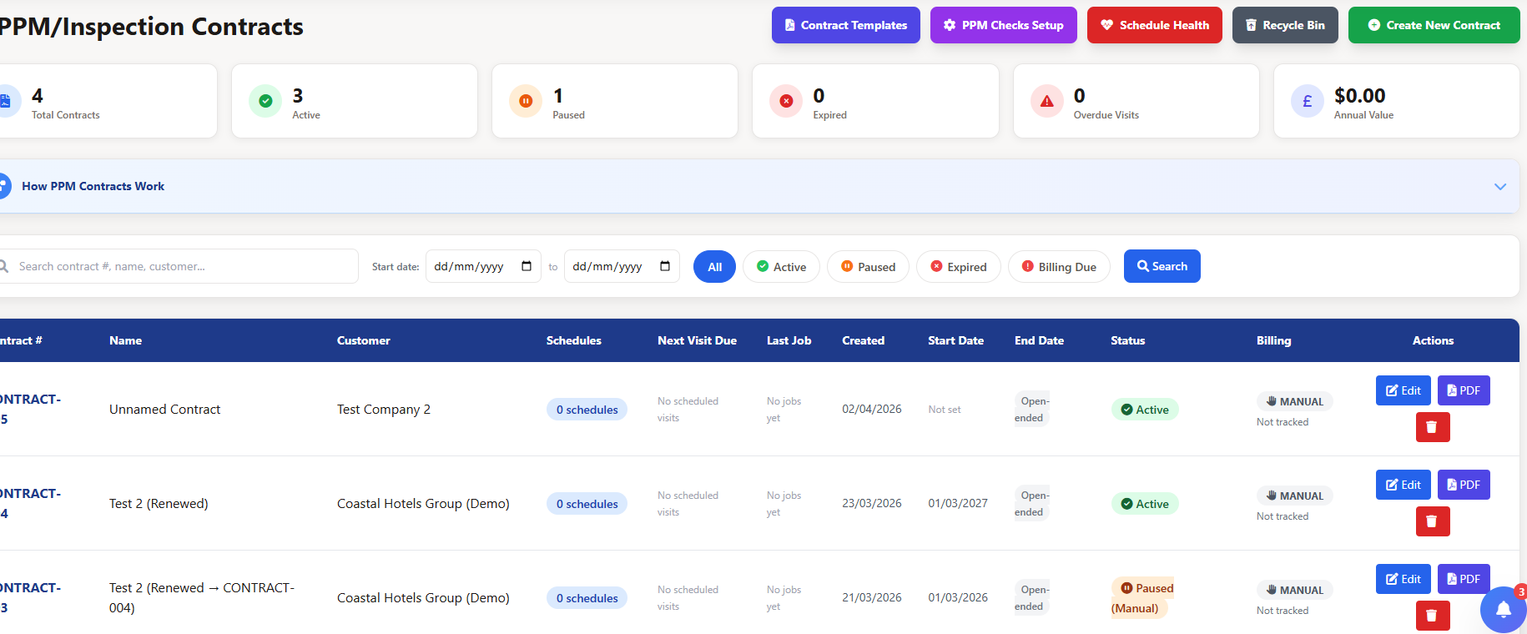Click start date 01/03/2027
This screenshot has width=1527, height=634.
click(x=958, y=504)
